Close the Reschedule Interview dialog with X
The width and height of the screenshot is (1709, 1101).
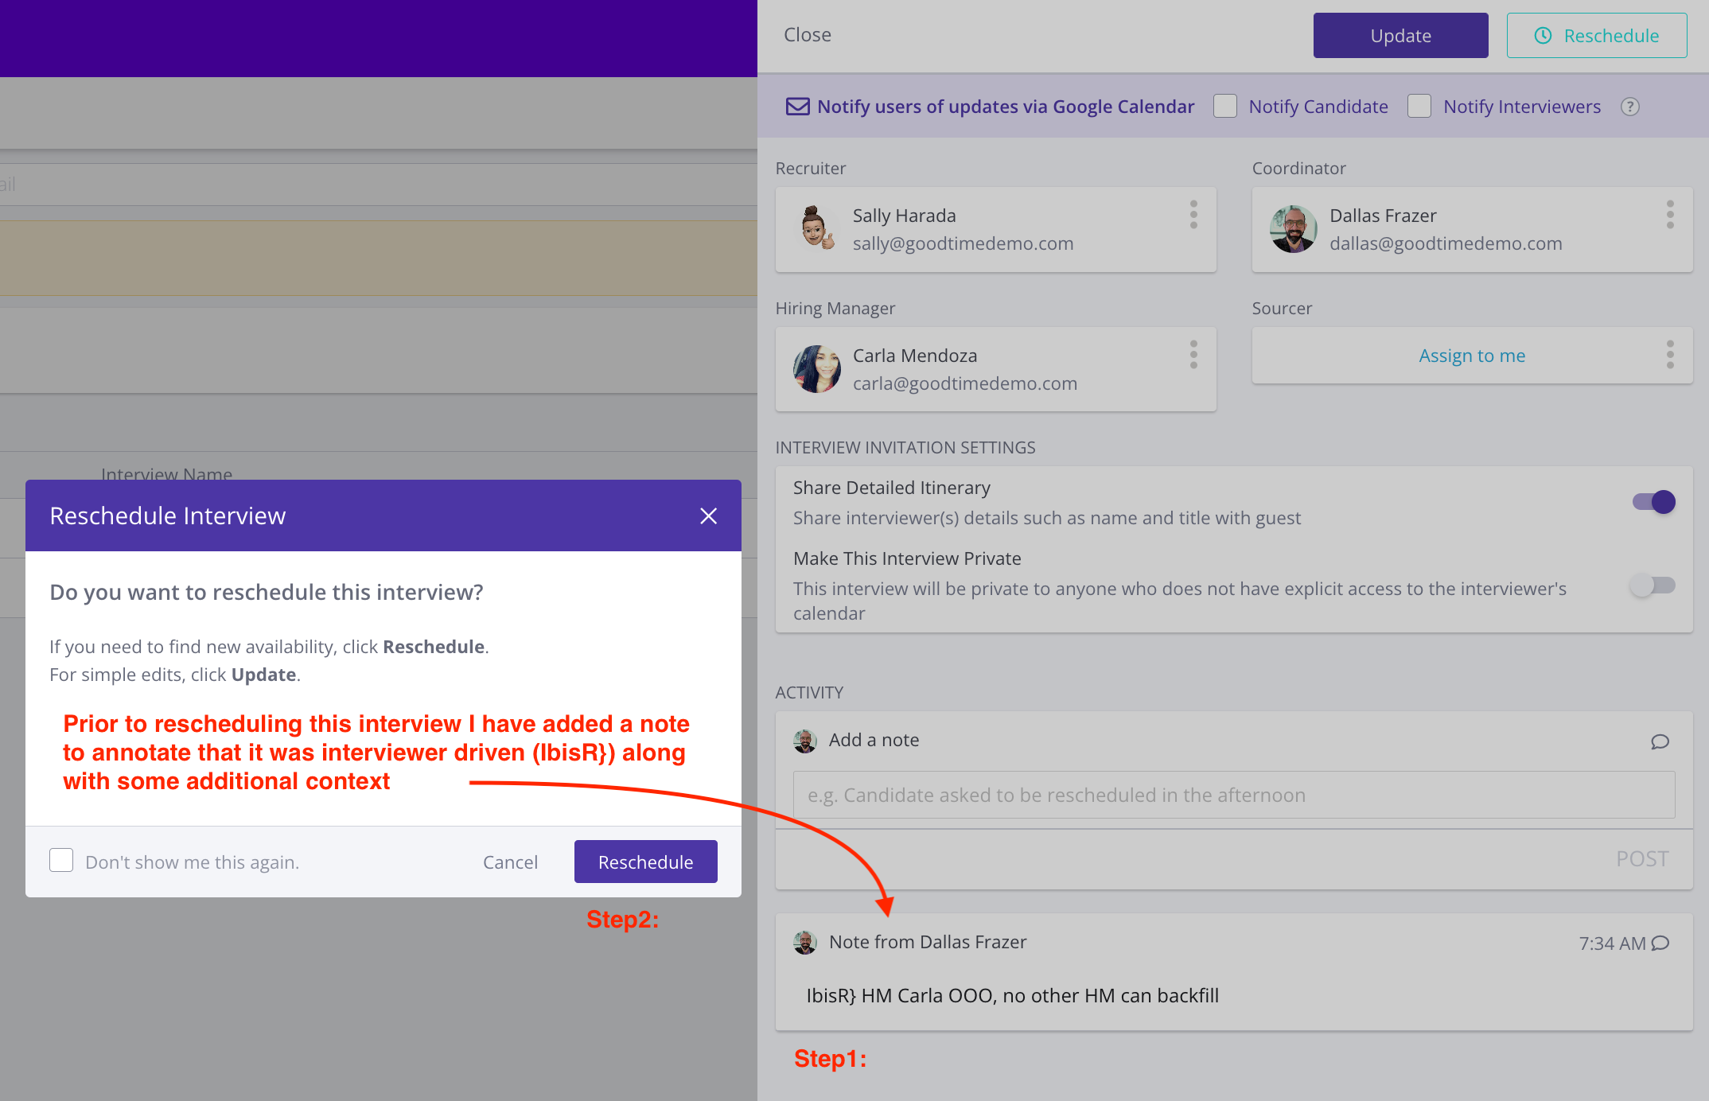tap(708, 516)
